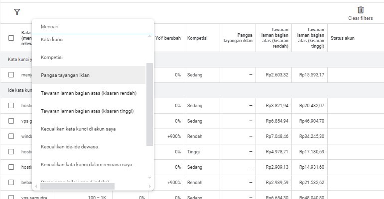Sort by YoY berubah column header

(168, 38)
